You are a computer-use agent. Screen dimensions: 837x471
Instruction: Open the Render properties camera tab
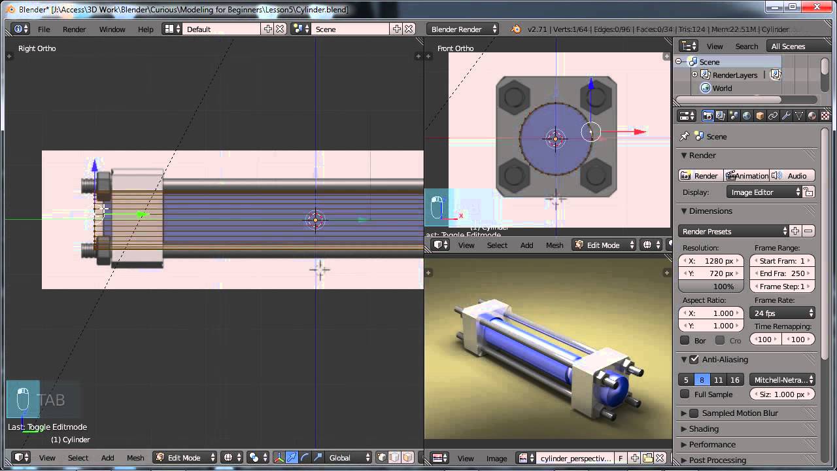[x=708, y=116]
